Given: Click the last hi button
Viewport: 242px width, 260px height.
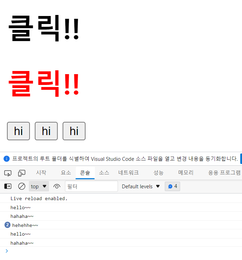Looking at the screenshot, I should click(74, 131).
